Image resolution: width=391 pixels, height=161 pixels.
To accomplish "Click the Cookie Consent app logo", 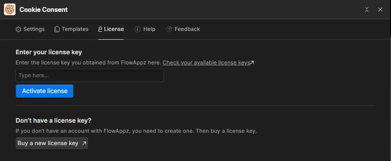I will [10, 9].
